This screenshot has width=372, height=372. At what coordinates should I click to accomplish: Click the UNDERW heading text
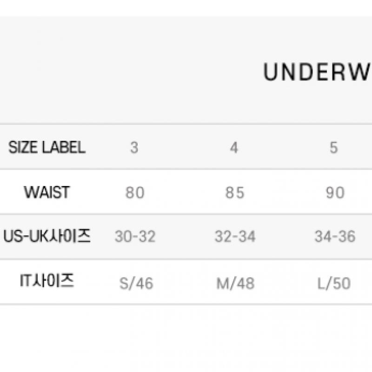pyautogui.click(x=317, y=72)
